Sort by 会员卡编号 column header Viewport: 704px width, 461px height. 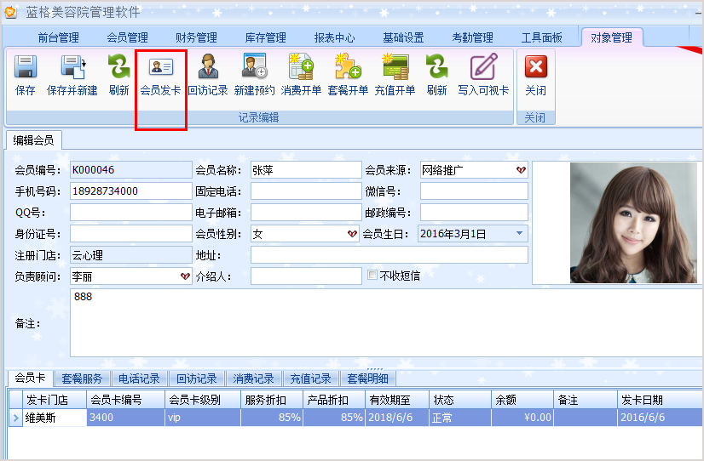coord(126,400)
